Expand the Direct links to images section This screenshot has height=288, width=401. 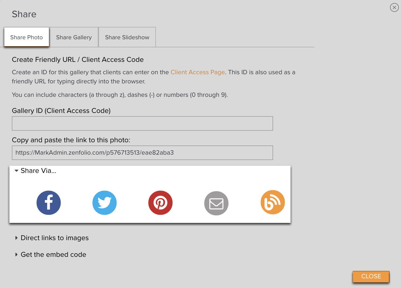[x=55, y=238]
